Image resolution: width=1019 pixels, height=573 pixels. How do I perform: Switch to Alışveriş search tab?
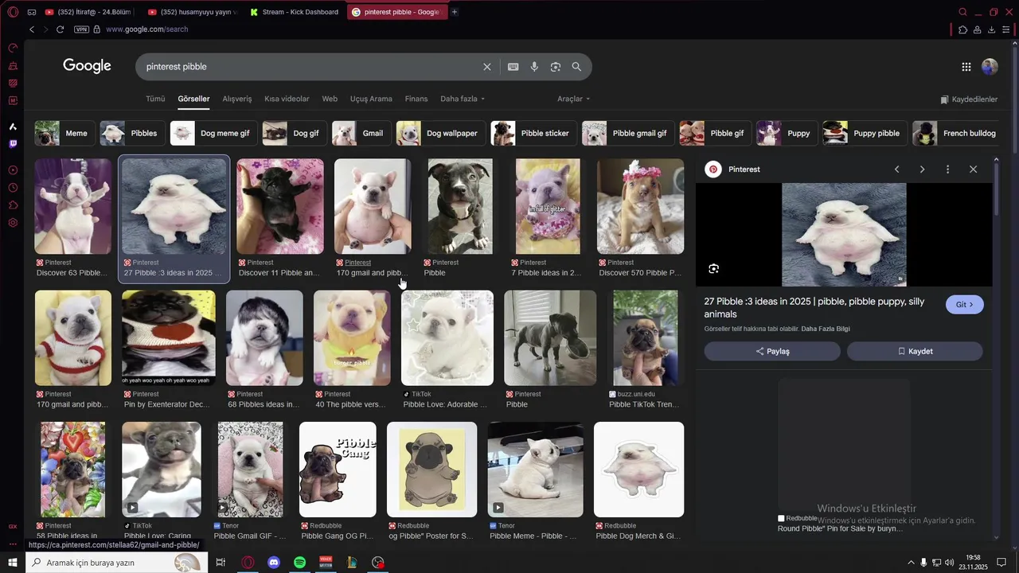237,99
